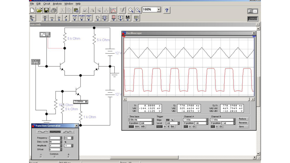The height and width of the screenshot is (163, 290).
Task: Set oscilloscope display mode to B/A
Action: [137, 127]
